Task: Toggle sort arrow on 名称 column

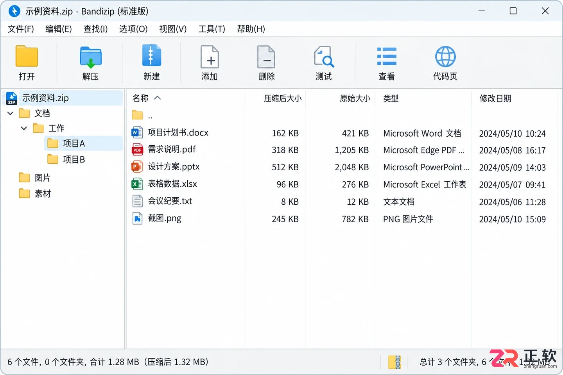Action: pos(158,98)
